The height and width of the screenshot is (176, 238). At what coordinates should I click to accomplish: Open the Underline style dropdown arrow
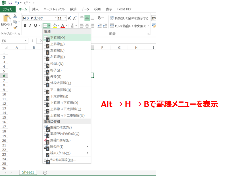point(40,26)
